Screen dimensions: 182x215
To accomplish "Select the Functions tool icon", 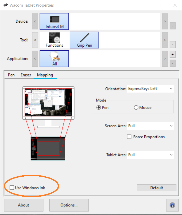I will [x=54, y=40].
